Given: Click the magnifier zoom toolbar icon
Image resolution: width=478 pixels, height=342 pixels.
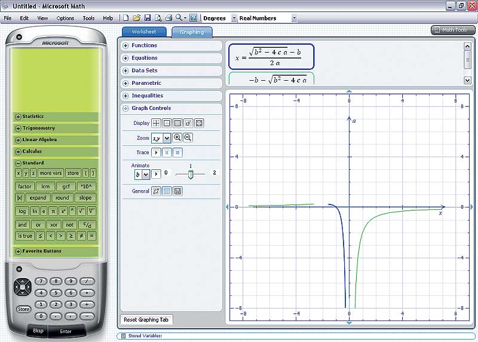Looking at the screenshot, I should coord(179,18).
